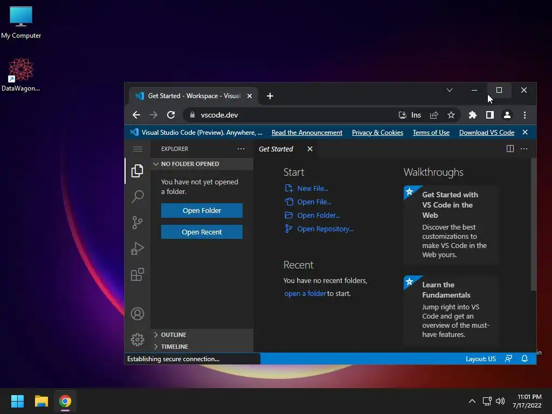Screen dimensions: 552x414
Task: Open a new Chrome tab
Action: (270, 96)
